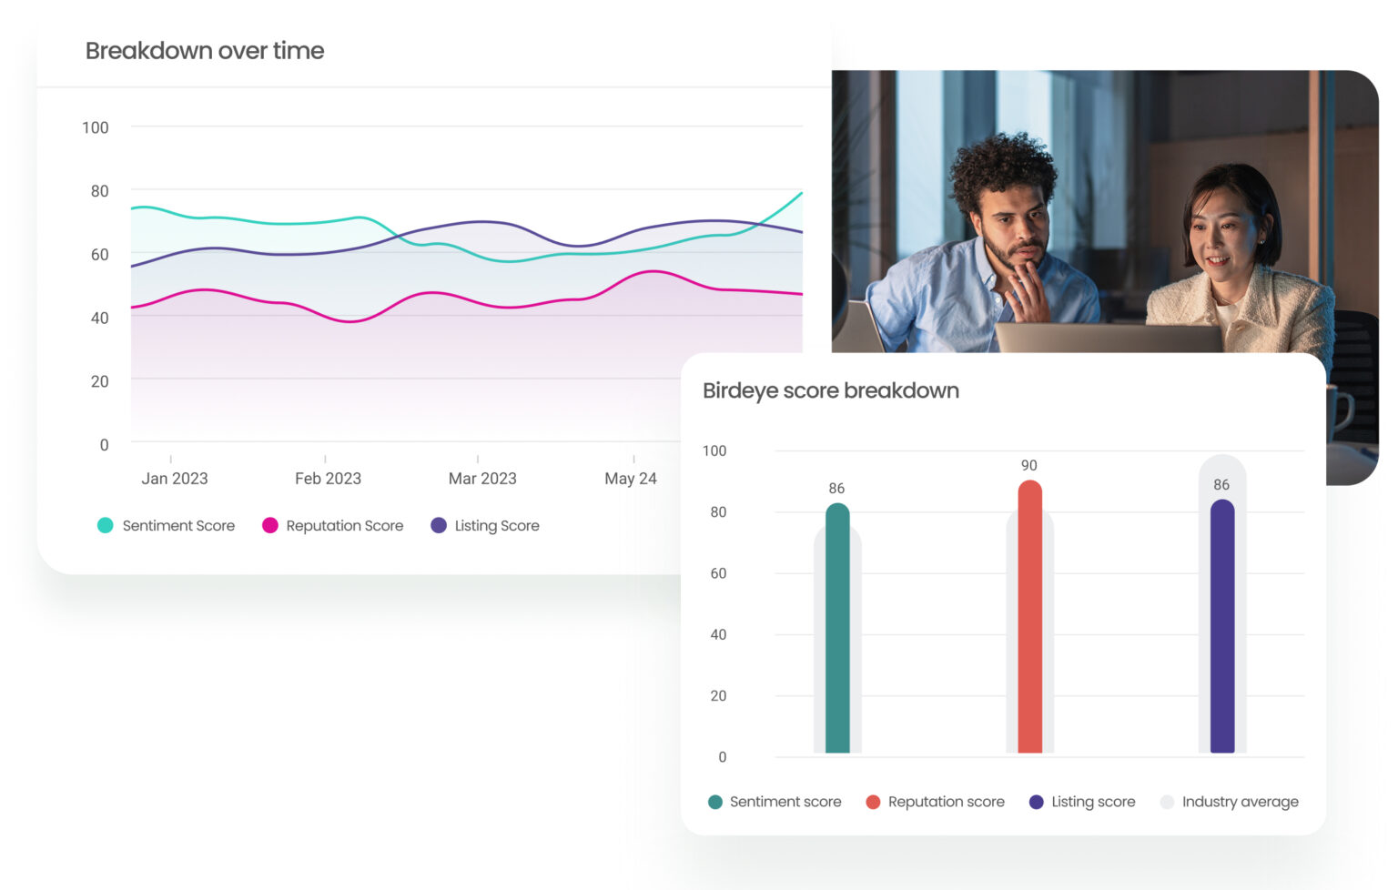Click the teal Sentiment Score legend dot
Viewport: 1398px width, 890px height.
point(104,525)
